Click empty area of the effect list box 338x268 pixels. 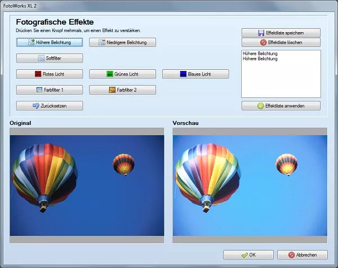[281, 81]
